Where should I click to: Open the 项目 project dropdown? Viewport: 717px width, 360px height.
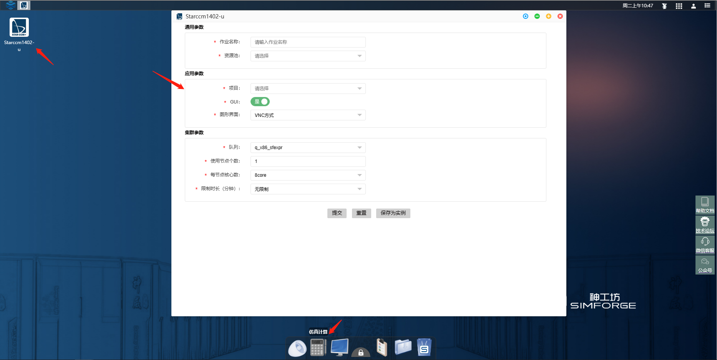[x=308, y=89]
